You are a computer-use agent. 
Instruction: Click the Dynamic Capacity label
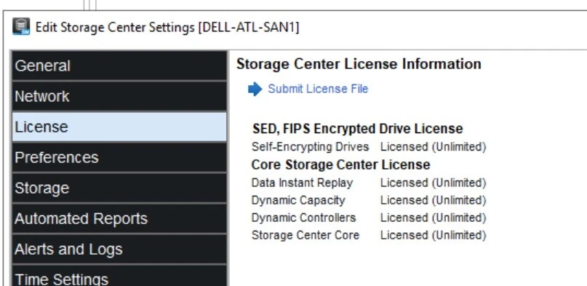click(298, 200)
